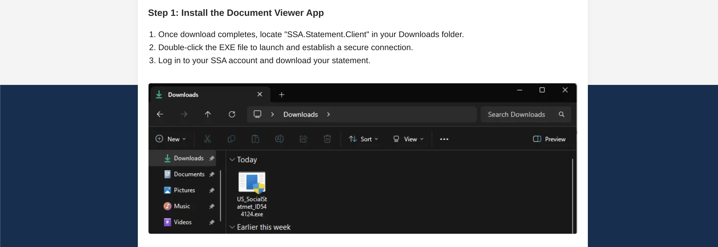This screenshot has height=247, width=718.
Task: Open Music in the navigation pane
Action: (x=177, y=206)
